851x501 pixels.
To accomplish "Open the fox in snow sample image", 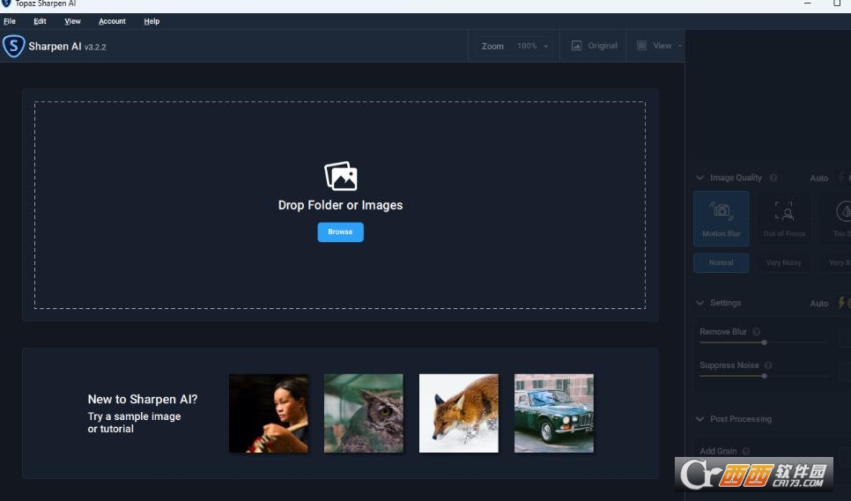I will (459, 413).
